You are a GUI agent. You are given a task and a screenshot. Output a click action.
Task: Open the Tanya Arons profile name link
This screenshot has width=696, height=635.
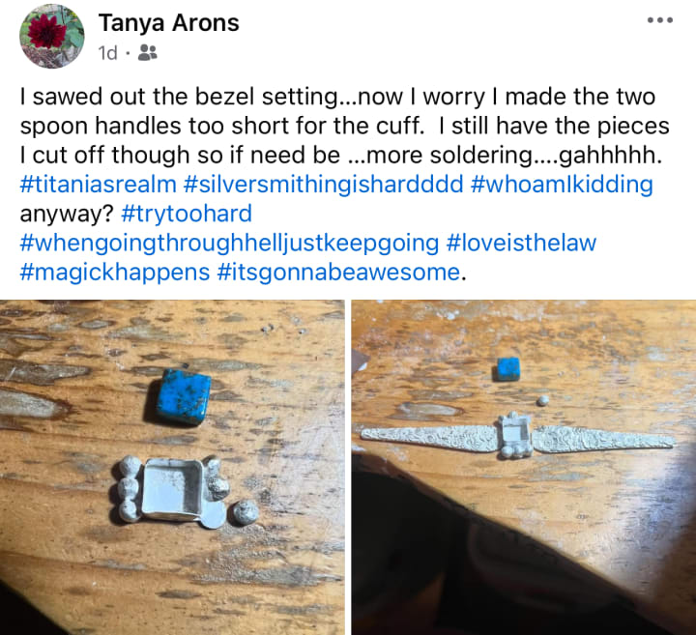click(x=168, y=23)
